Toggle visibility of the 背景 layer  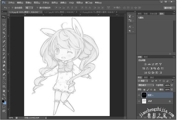pyautogui.click(x=139, y=101)
